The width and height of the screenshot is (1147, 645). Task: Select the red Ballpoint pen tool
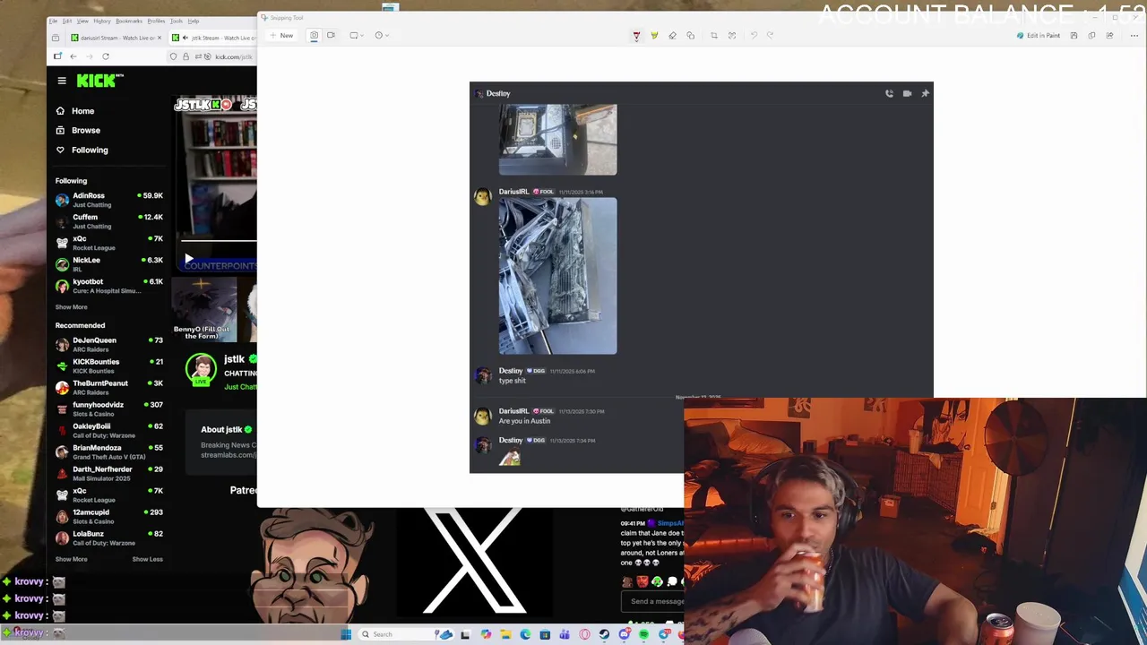coord(636,36)
